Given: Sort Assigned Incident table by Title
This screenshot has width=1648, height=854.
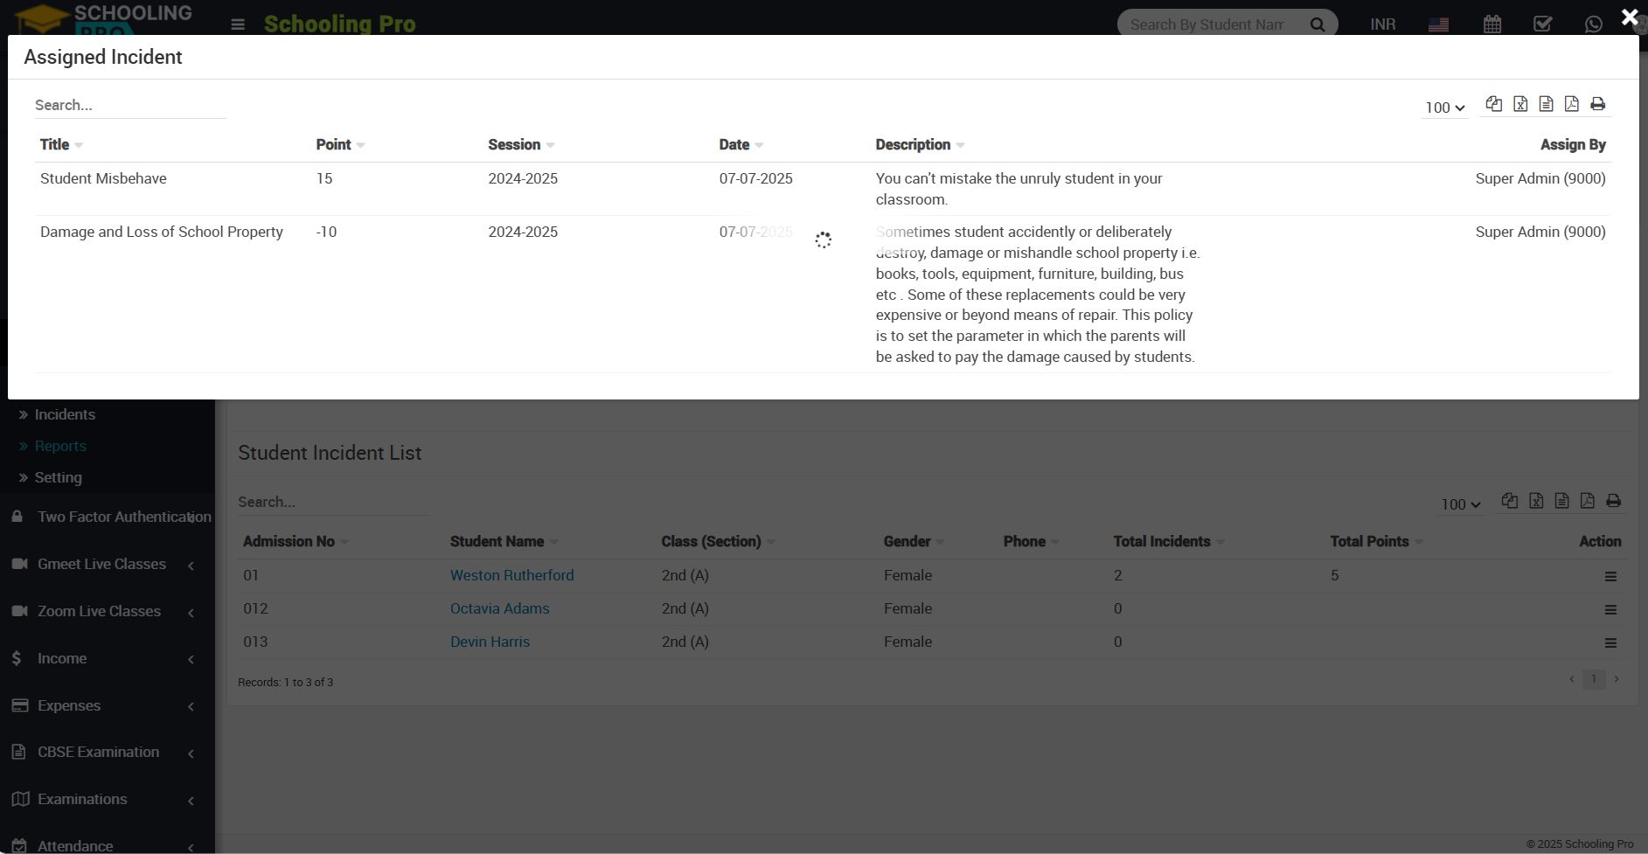Looking at the screenshot, I should click(x=61, y=144).
